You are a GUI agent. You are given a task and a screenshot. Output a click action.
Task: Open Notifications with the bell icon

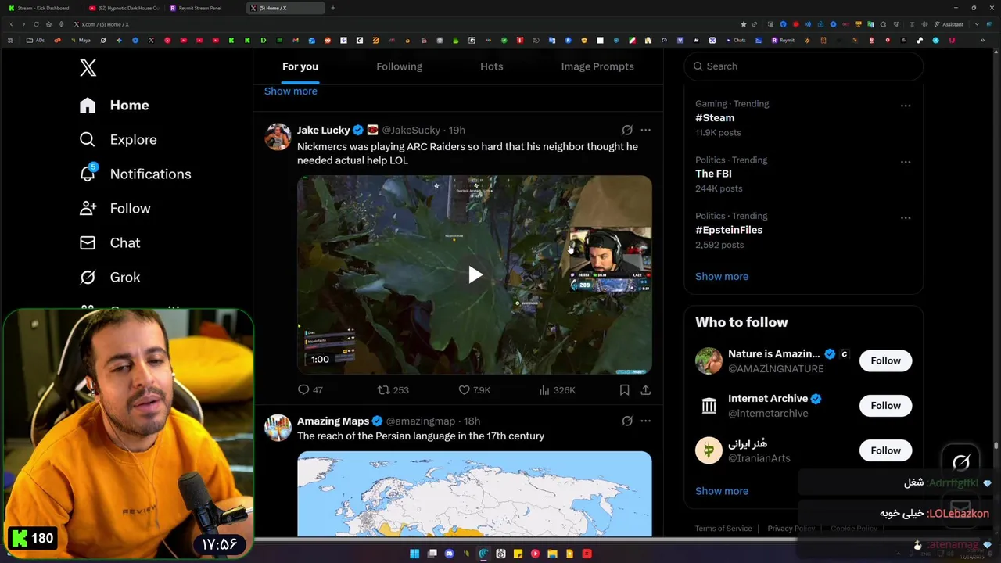(x=135, y=174)
